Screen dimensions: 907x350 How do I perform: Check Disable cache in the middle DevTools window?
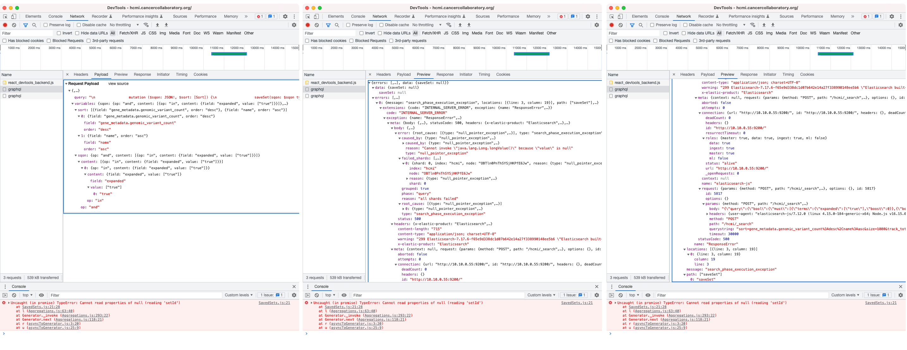pos(381,25)
